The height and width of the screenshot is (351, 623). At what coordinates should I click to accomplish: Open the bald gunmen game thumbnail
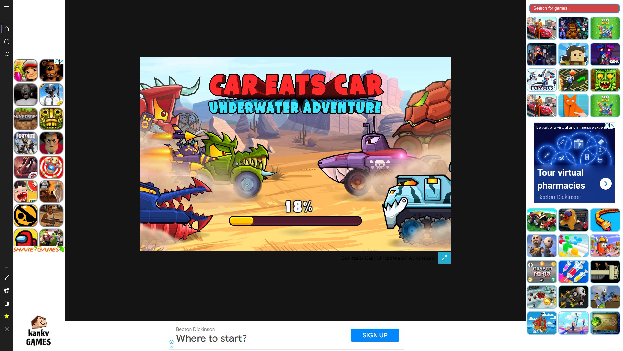pyautogui.click(x=541, y=246)
